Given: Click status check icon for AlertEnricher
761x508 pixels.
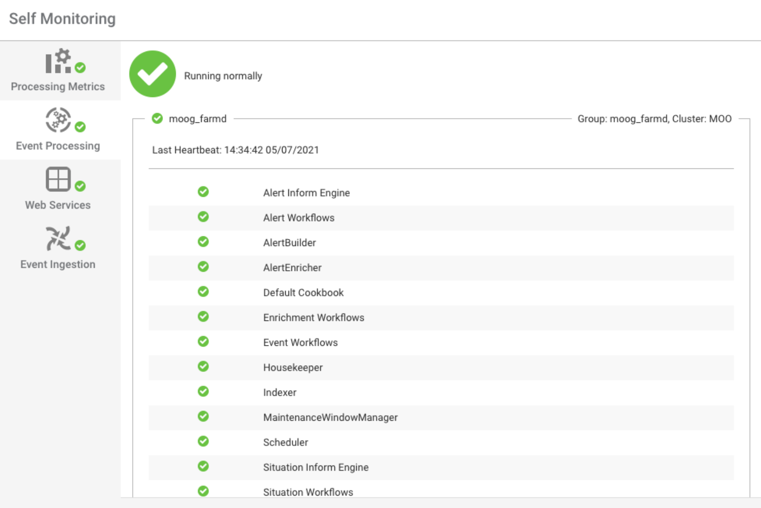Looking at the screenshot, I should tap(203, 266).
